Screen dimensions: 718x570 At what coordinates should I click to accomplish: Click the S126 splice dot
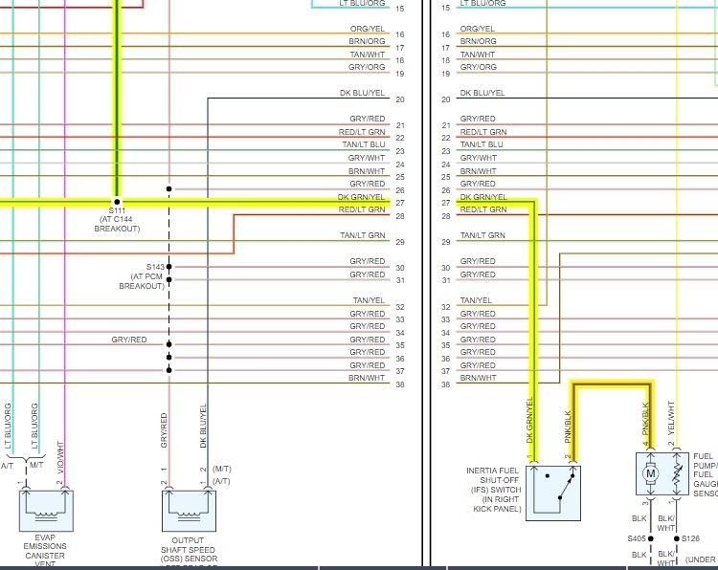[x=676, y=538]
